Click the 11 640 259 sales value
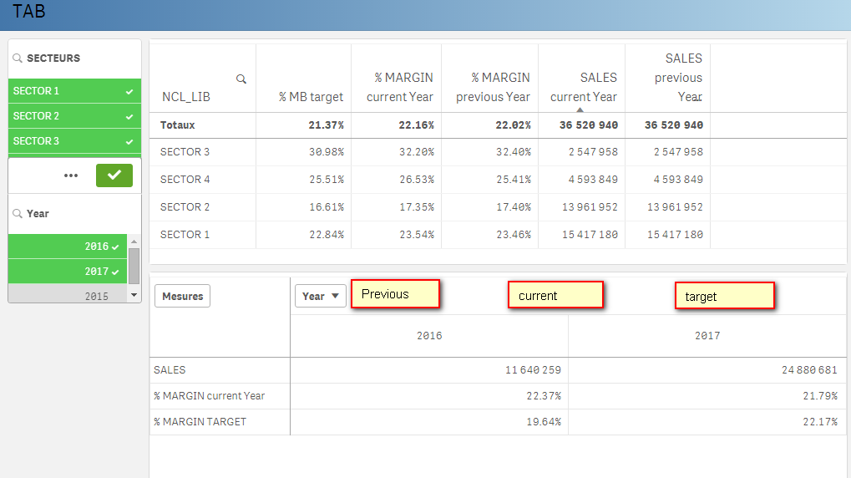851x478 pixels. coord(533,370)
